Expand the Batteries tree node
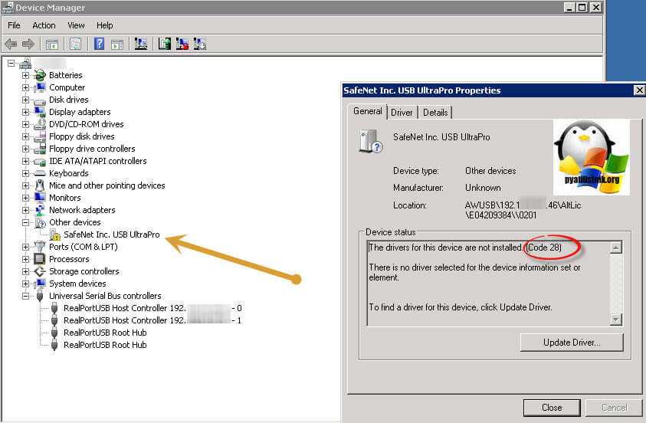 (26, 75)
